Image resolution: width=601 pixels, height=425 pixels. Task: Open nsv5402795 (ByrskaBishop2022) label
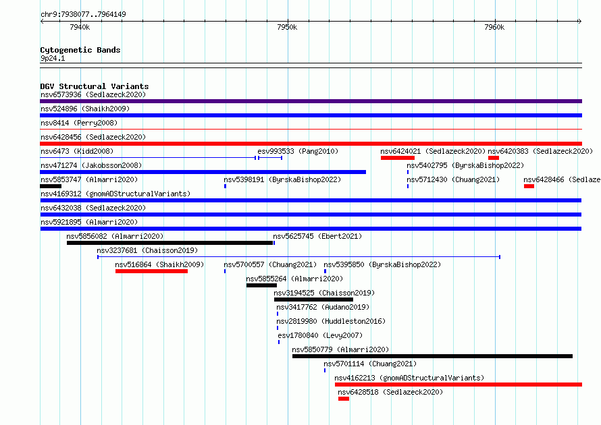[x=465, y=165]
